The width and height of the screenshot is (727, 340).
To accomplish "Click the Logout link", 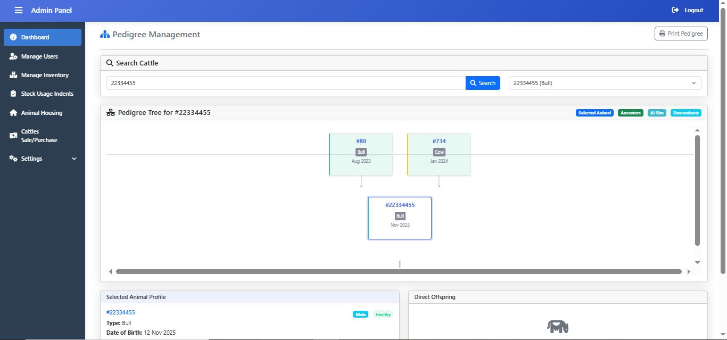I will pos(688,10).
